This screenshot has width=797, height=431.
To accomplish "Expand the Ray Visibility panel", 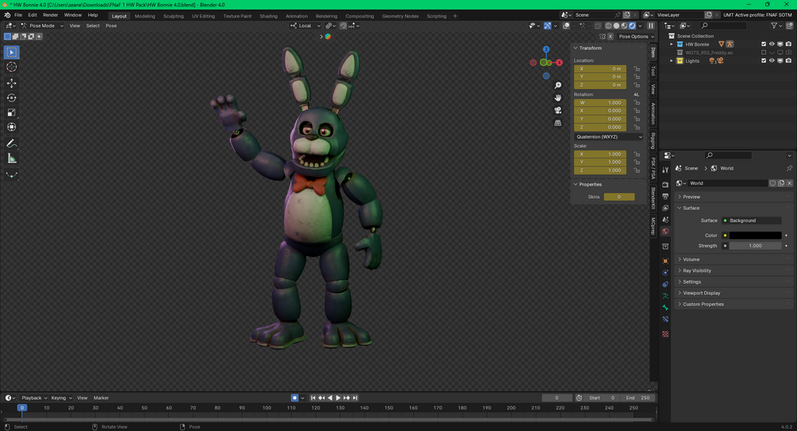I will click(x=697, y=271).
